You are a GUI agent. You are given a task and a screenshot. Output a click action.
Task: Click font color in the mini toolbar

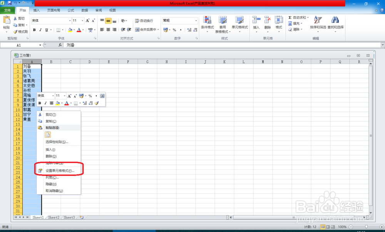[67, 103]
